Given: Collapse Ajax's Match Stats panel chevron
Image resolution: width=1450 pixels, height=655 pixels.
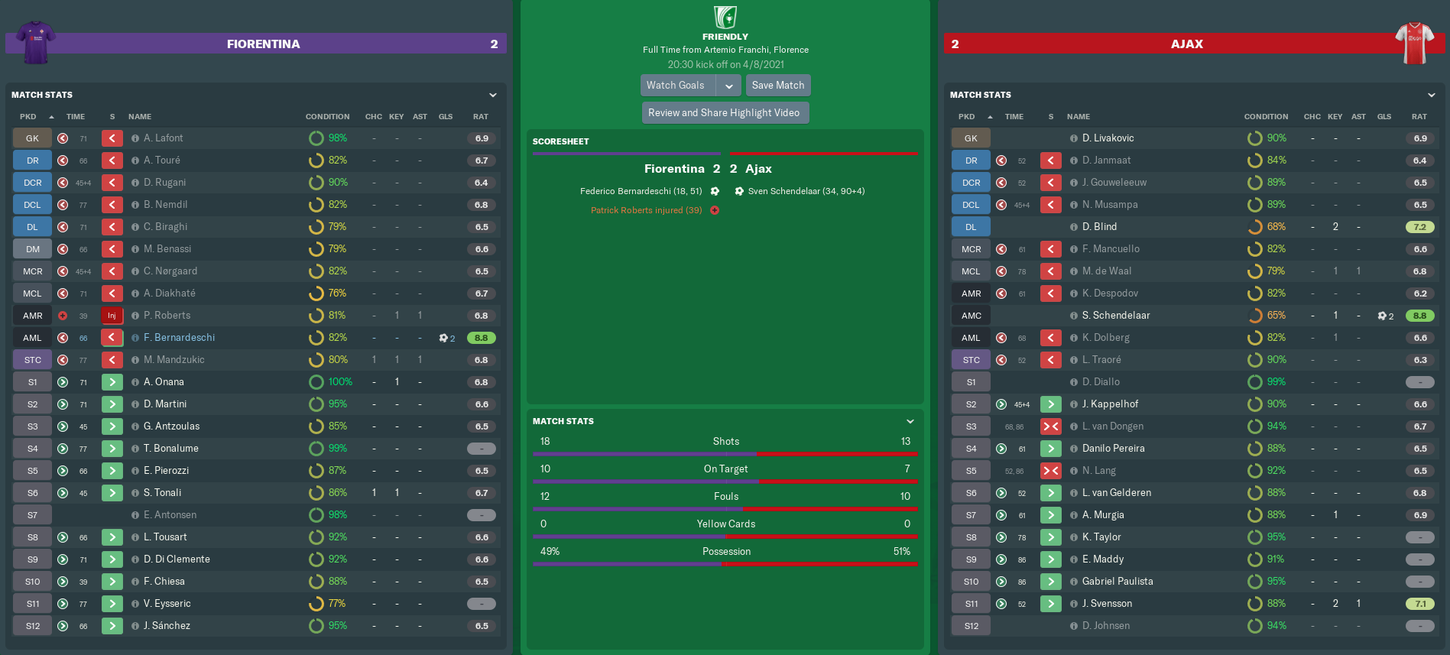Looking at the screenshot, I should click(1432, 95).
